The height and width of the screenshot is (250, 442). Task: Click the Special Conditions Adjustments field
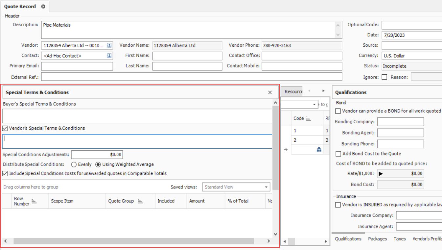[97, 155]
